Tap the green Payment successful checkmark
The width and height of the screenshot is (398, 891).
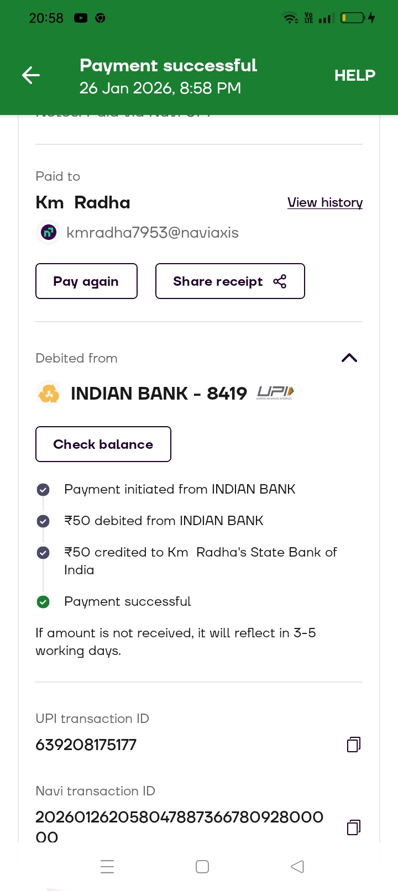pyautogui.click(x=43, y=602)
